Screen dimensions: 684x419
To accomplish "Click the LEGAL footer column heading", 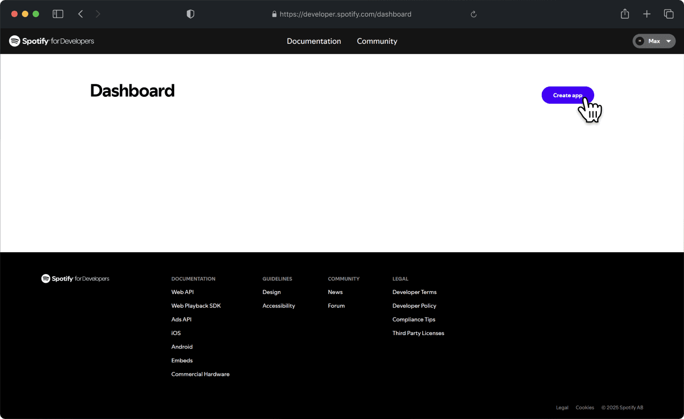I will click(x=400, y=279).
